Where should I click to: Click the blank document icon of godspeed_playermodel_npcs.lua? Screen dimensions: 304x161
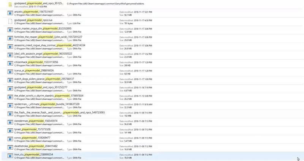click(10, 21)
